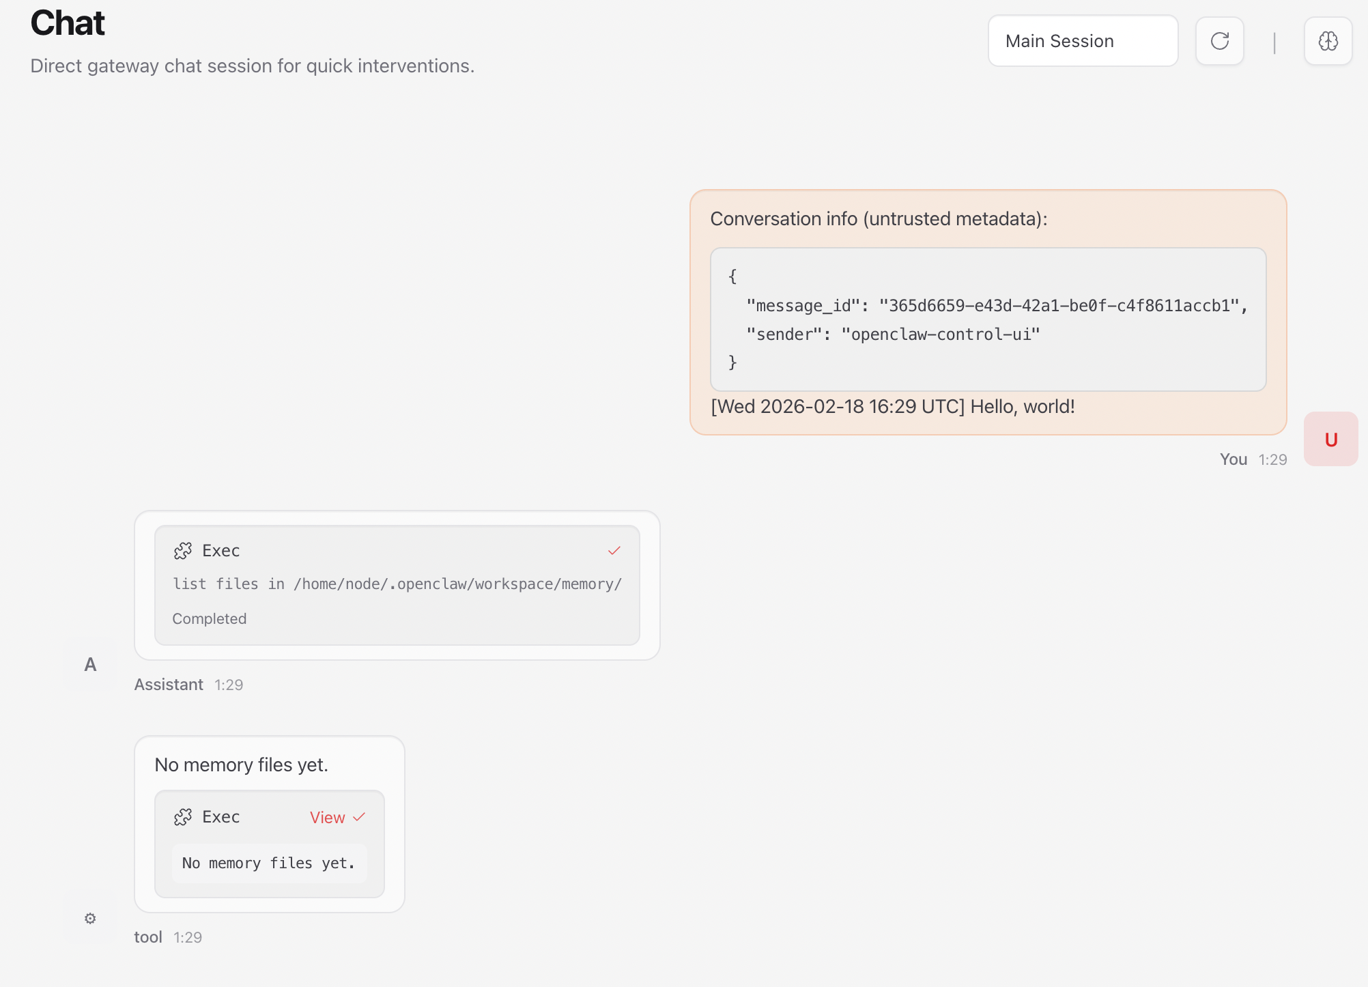Click the puzzle icon in second Exec card

coord(183,817)
